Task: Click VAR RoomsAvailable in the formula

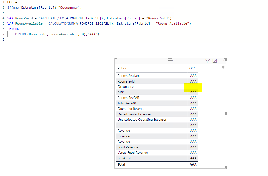Action: 25,23
